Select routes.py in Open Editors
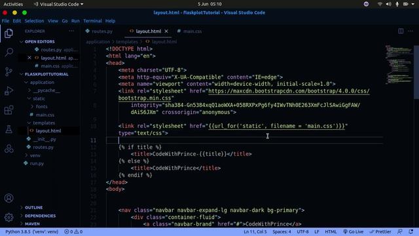This screenshot has width=419, height=236. coord(51,50)
